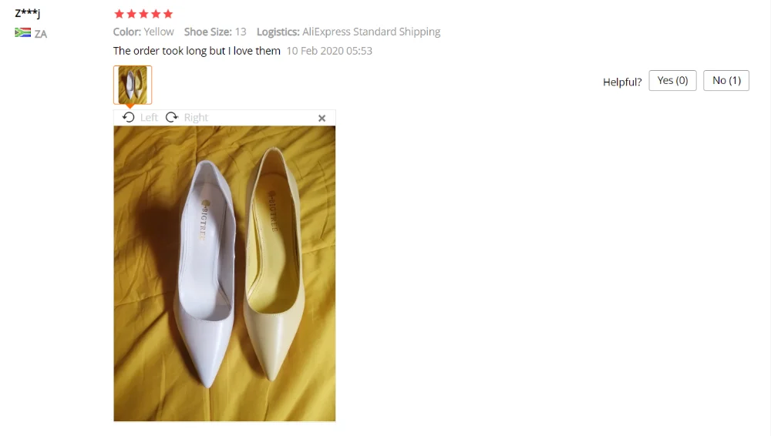Image resolution: width=771 pixels, height=436 pixels.
Task: Click the "Right" rotate label
Action: click(x=196, y=118)
